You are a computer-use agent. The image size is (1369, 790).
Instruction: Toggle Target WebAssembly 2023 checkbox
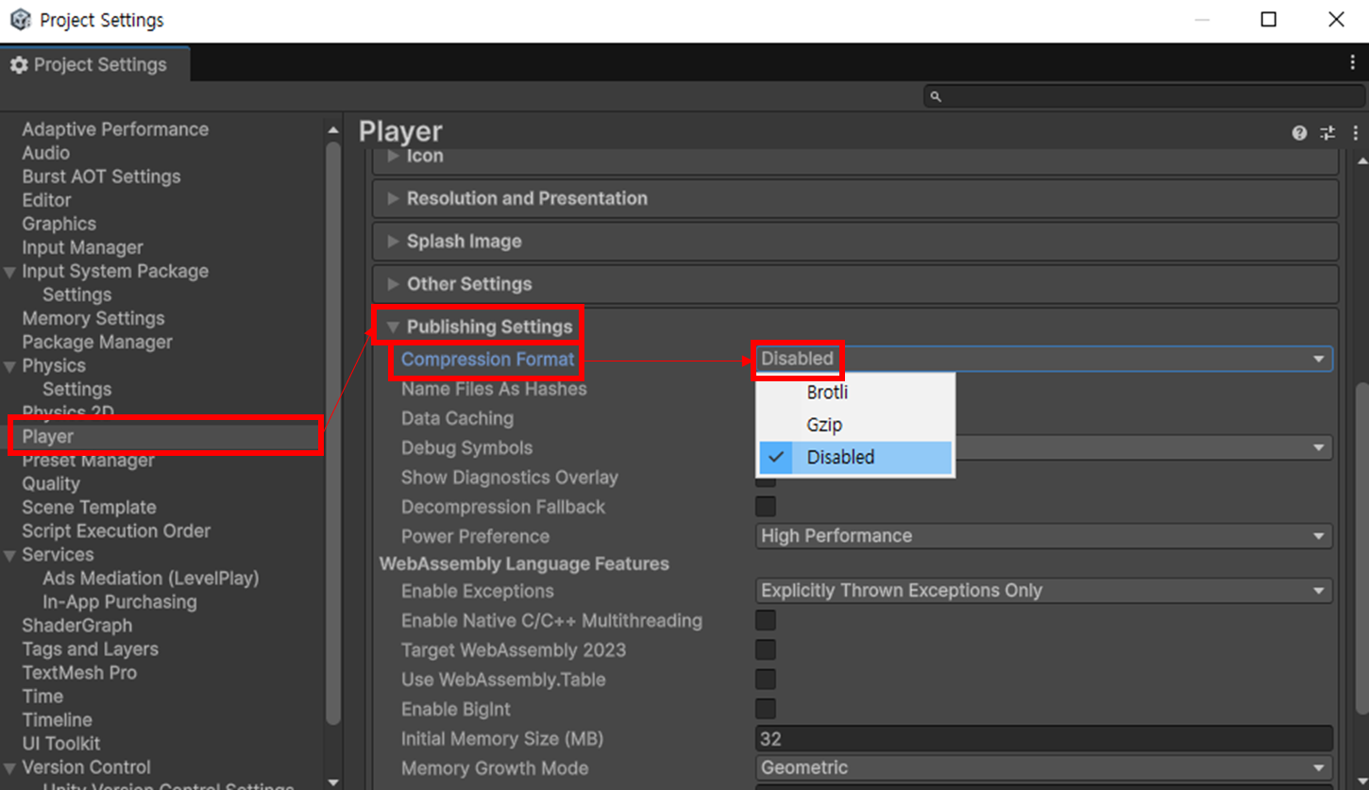pos(766,650)
